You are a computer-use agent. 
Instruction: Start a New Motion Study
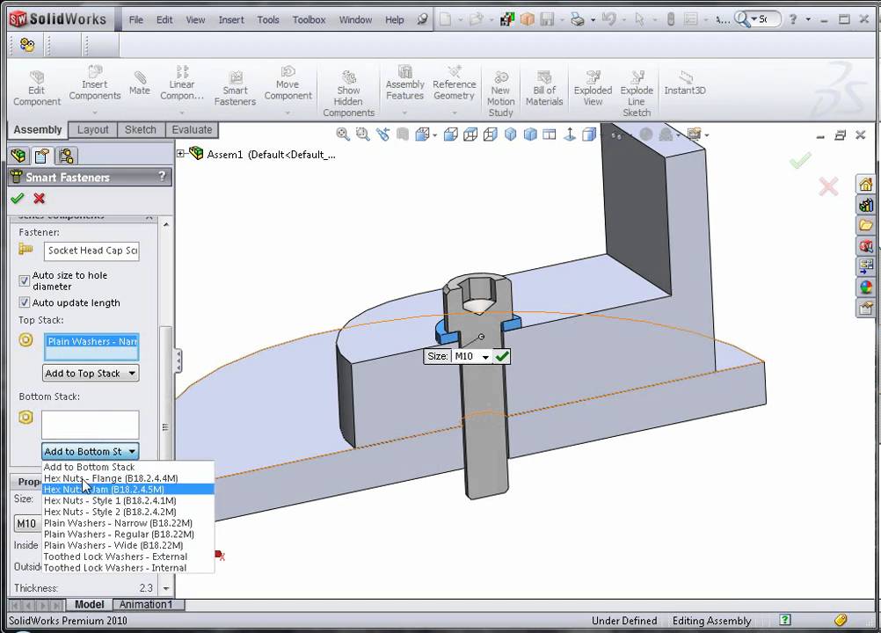(x=500, y=93)
